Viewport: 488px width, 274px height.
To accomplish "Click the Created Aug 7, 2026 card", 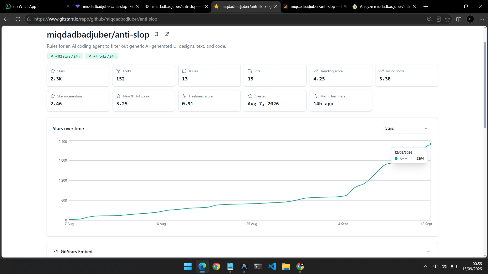I will pyautogui.click(x=275, y=101).
